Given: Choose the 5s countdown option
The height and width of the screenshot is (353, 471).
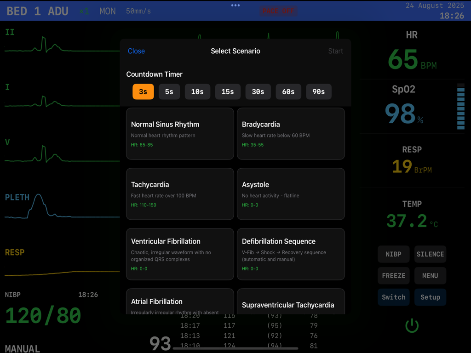Looking at the screenshot, I should (x=169, y=91).
